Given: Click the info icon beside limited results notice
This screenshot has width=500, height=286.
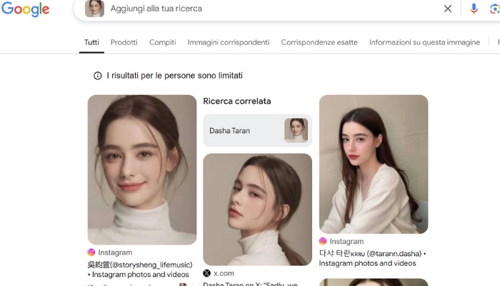Looking at the screenshot, I should tap(98, 76).
